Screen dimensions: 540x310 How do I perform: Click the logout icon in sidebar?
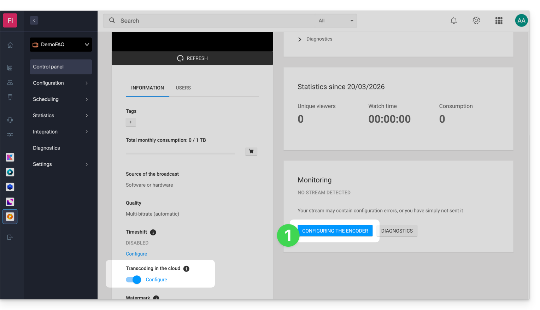coord(10,237)
